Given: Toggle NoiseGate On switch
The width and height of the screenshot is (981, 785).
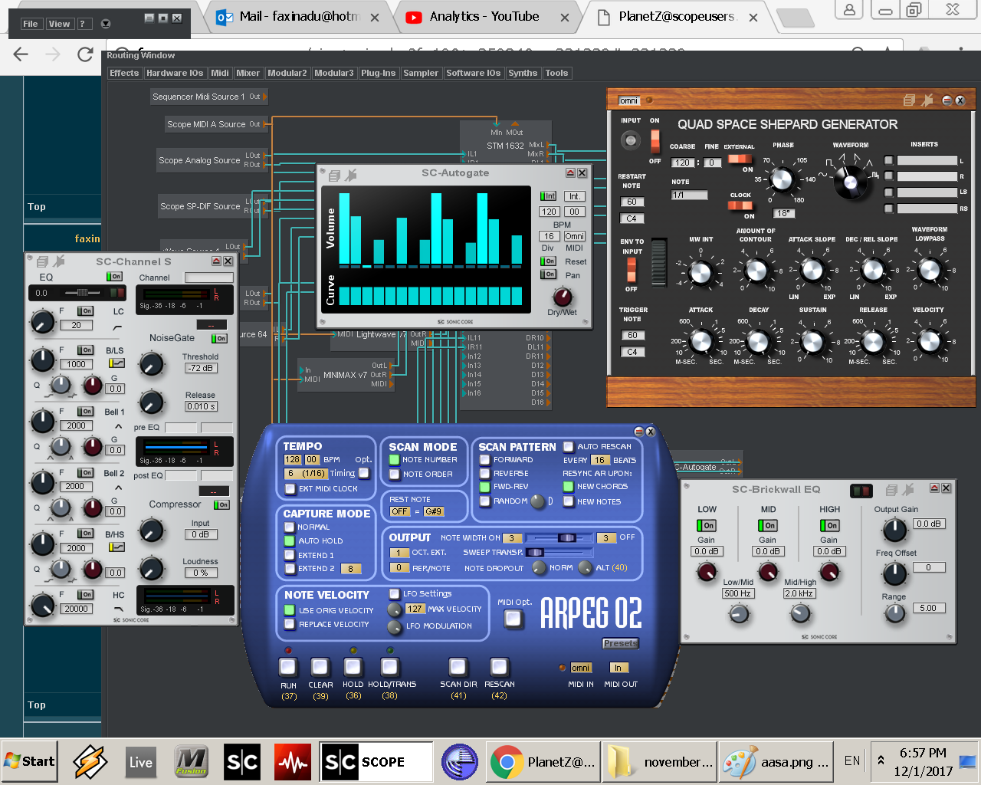Looking at the screenshot, I should tap(220, 338).
